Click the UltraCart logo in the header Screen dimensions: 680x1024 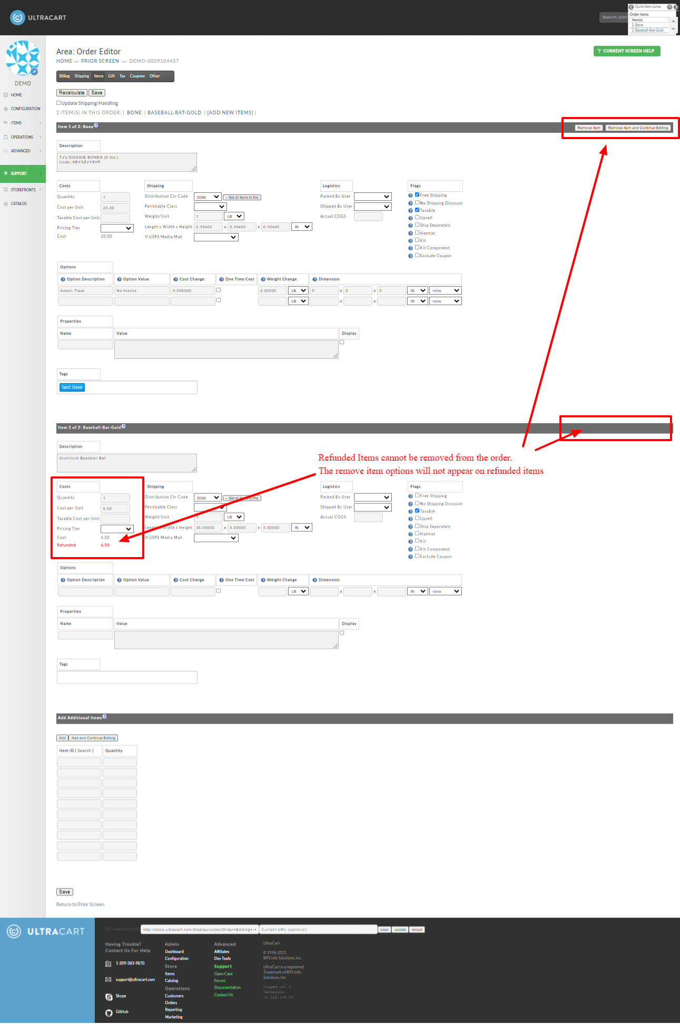point(38,17)
